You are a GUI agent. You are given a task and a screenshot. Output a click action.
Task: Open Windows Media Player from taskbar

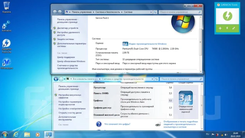point(38,135)
